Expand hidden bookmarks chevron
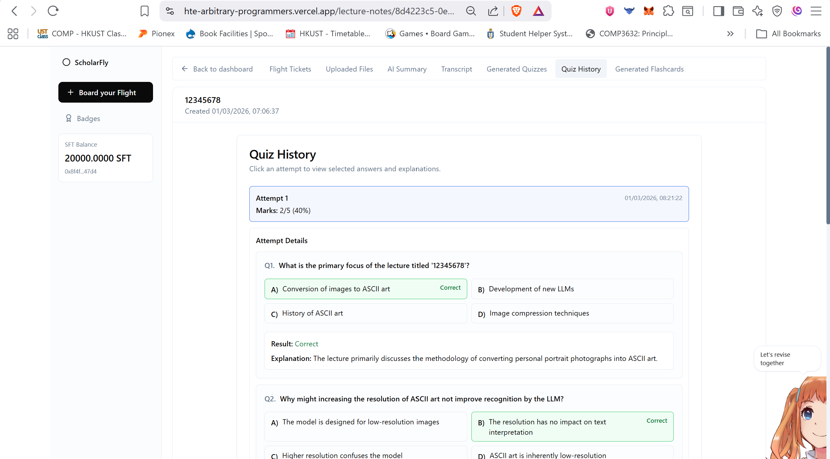 (730, 34)
